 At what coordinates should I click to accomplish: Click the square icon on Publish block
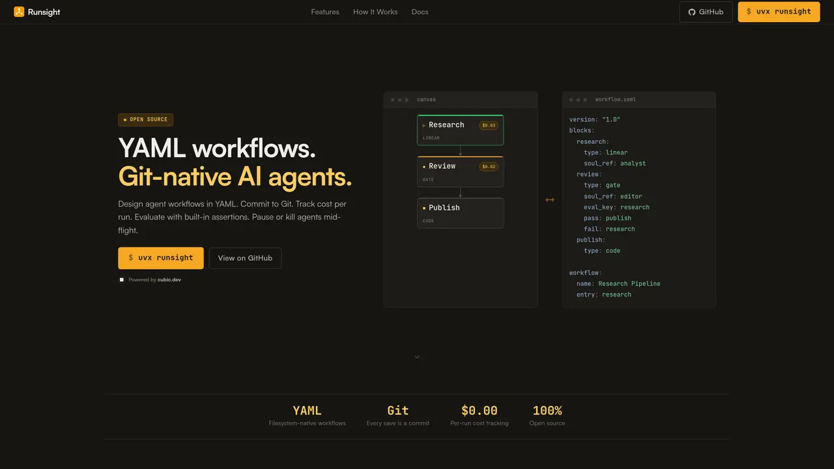click(424, 208)
